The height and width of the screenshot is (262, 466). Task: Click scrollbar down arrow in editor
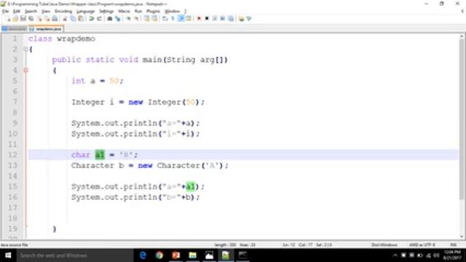click(462, 237)
